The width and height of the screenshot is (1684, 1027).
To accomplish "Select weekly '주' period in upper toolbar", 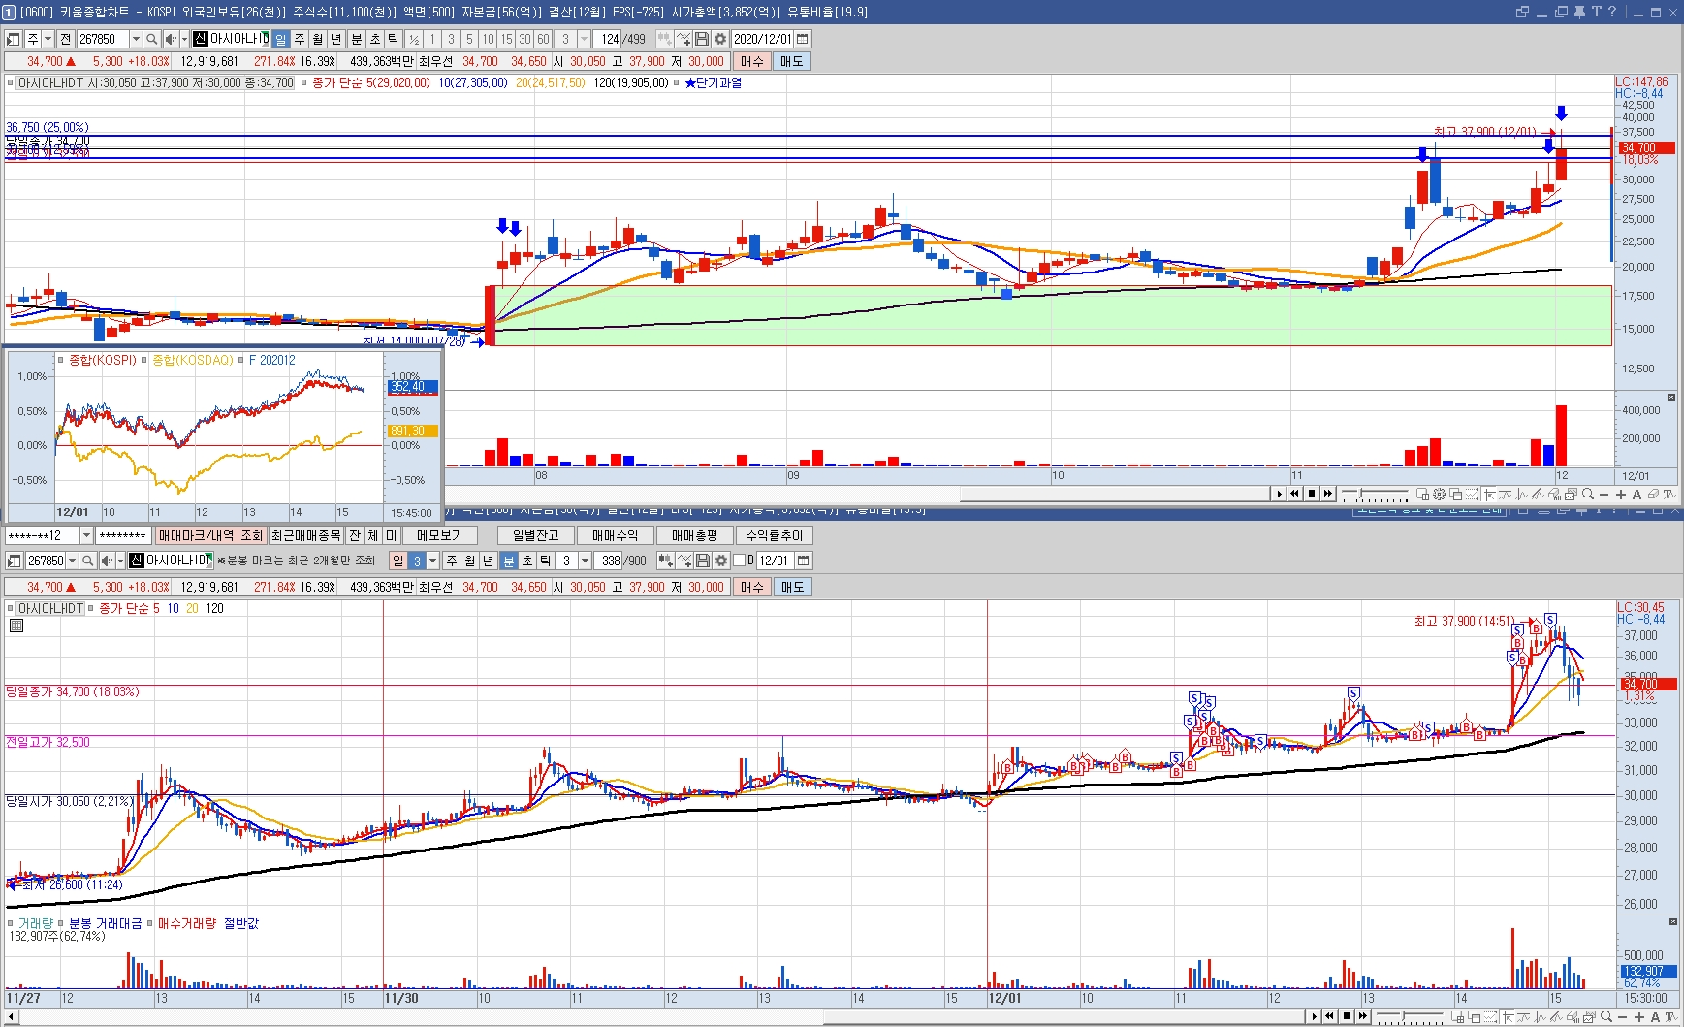I will pos(300,39).
